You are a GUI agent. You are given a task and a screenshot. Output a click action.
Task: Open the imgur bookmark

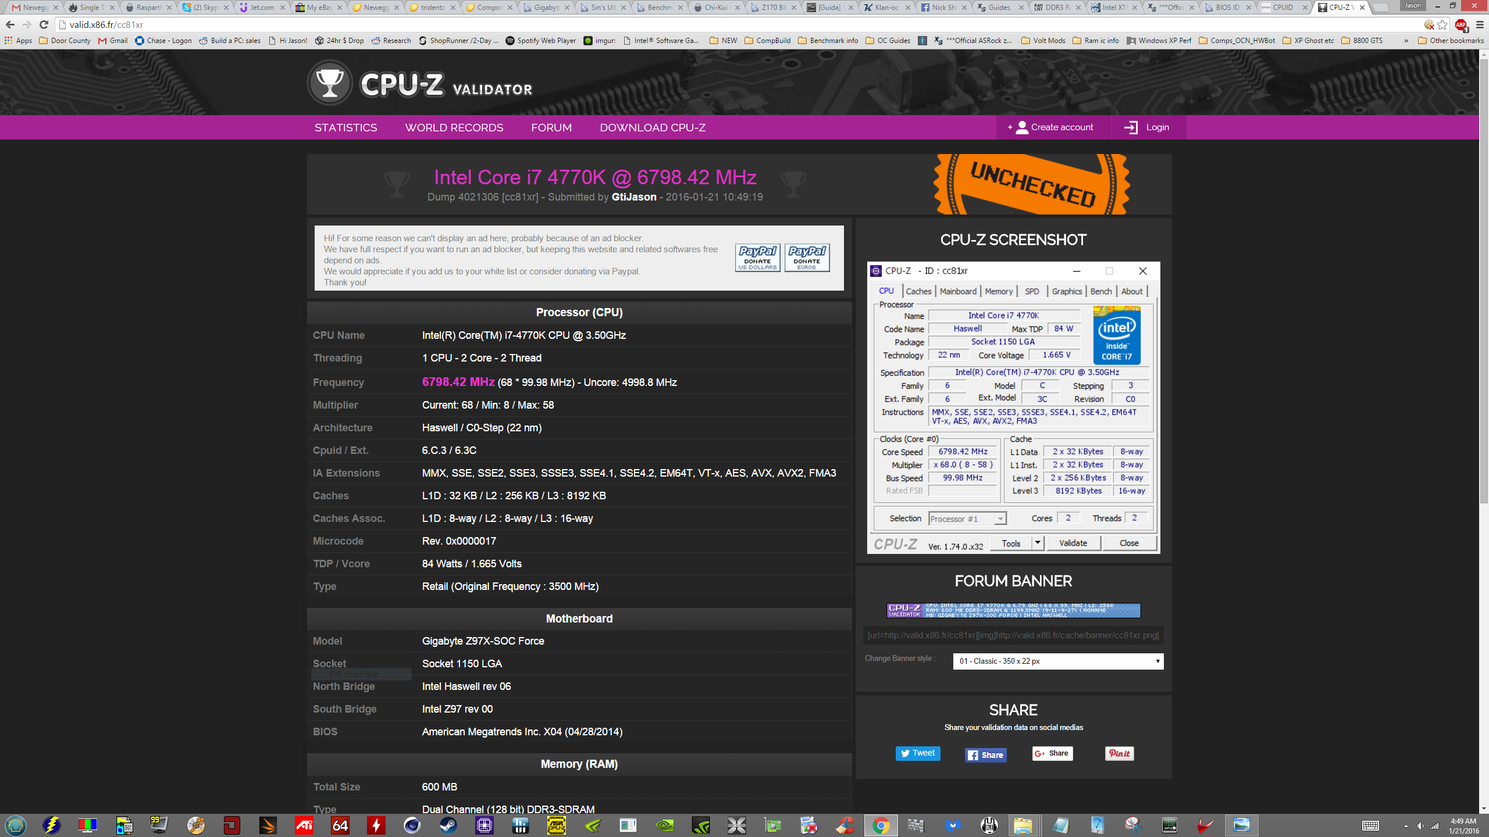pyautogui.click(x=600, y=40)
